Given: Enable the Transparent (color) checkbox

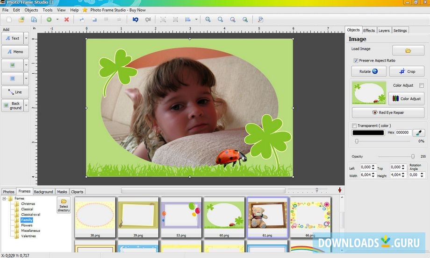Looking at the screenshot, I should (354, 126).
